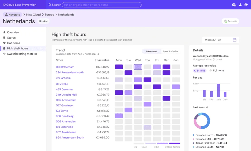The width and height of the screenshot is (251, 151).
Task: Select Thursday heatmap cell for 027 Groningen
Action: click(147, 104)
